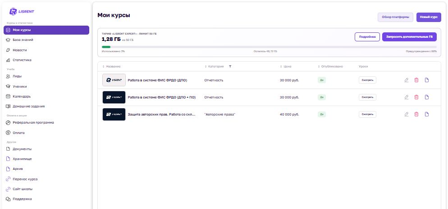Delete the Защита авторских прав course
Viewport: 448px width, 209px height.
(x=416, y=115)
